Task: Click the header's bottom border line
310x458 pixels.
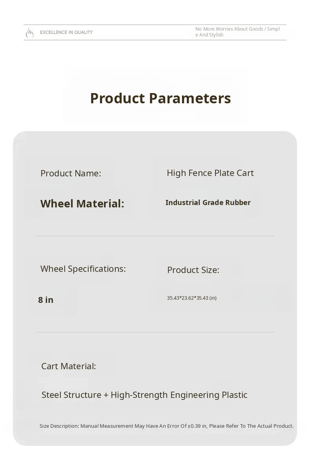Action: 155,40
